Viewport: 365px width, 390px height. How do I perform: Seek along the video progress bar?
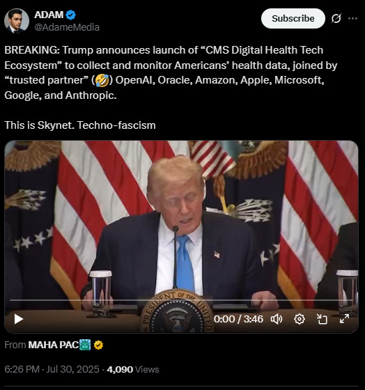click(181, 300)
